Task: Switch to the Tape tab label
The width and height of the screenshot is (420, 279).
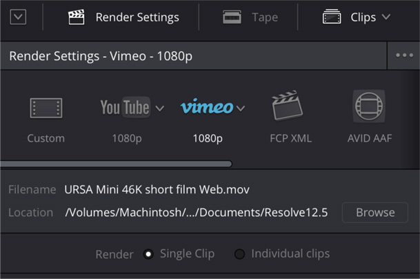Action: click(265, 17)
